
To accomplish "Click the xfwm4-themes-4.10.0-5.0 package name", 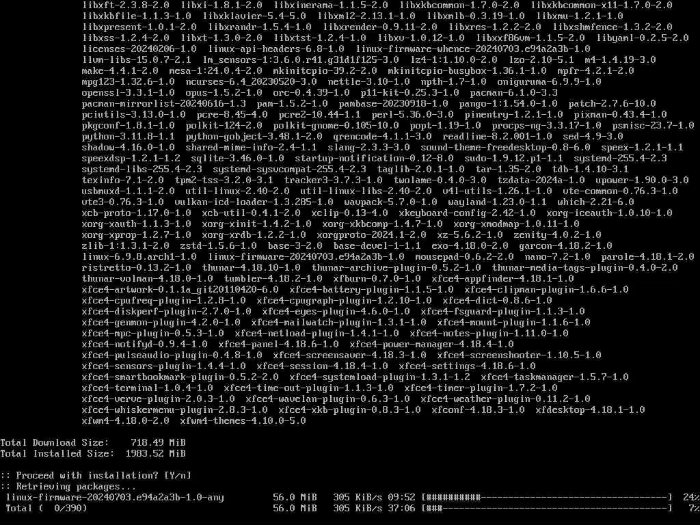I will pos(243,420).
